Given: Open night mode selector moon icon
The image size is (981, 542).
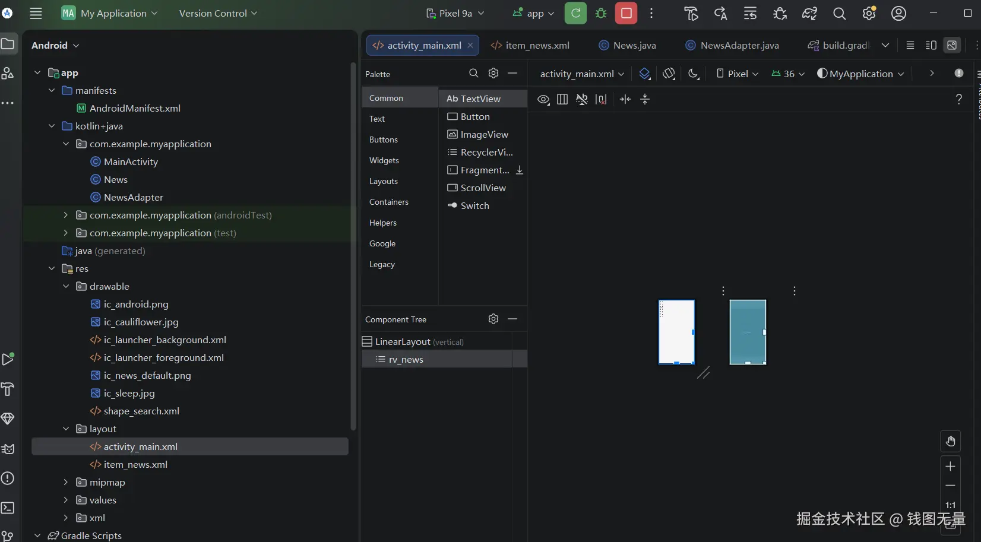Looking at the screenshot, I should (x=693, y=74).
